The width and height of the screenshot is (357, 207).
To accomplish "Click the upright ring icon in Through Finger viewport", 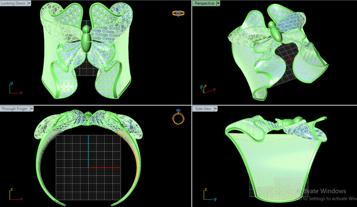I will pos(178,117).
